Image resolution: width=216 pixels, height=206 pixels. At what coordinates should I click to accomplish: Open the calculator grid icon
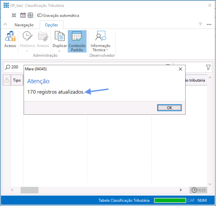[x=30, y=15]
